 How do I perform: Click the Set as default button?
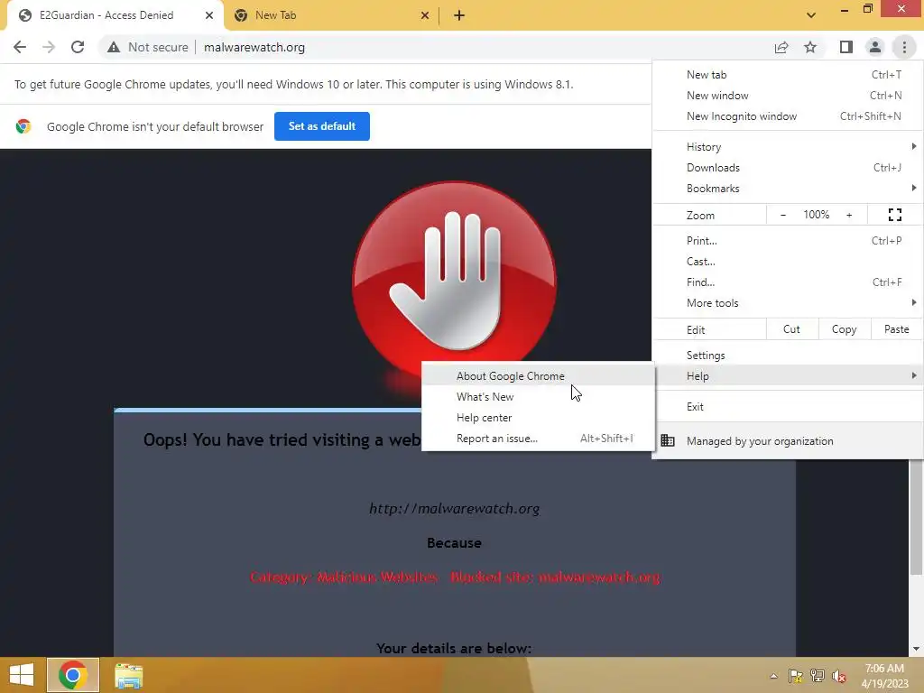click(322, 126)
